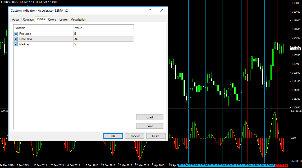Select the MaArray variable name
This screenshot has width=302, height=168.
(x=24, y=44)
